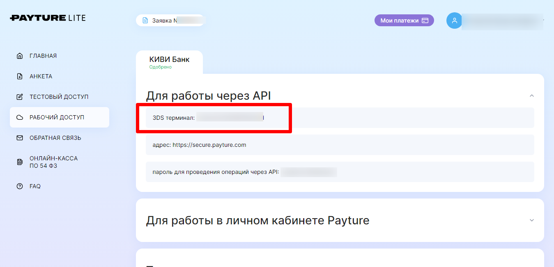Open Мои платежи

pos(404,20)
